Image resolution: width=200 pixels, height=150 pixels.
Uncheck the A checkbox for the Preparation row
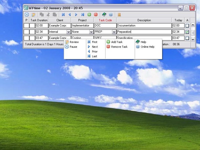click(187, 32)
